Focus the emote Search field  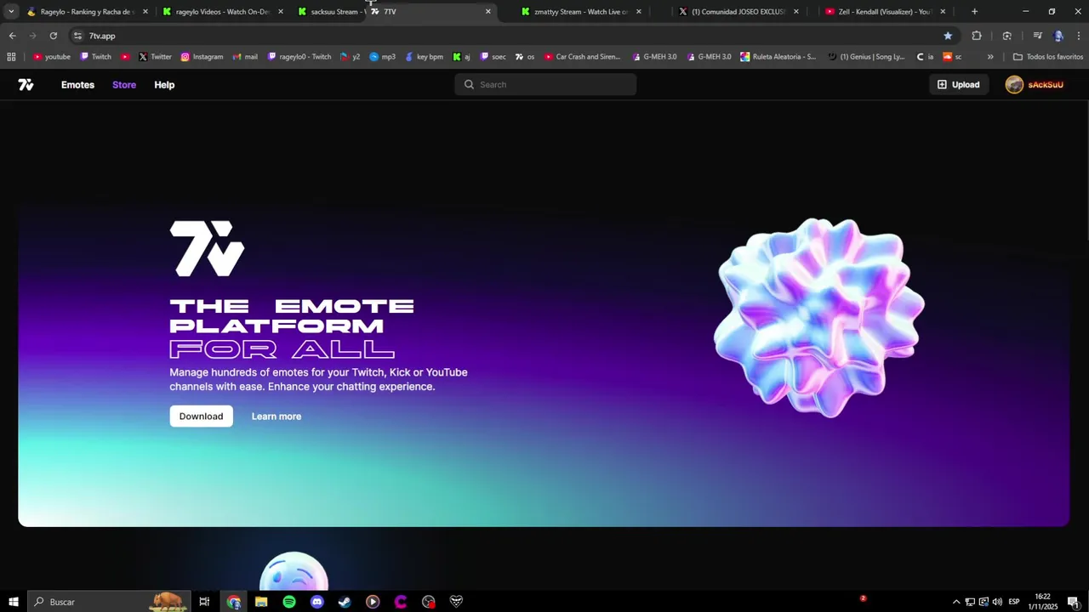click(545, 85)
